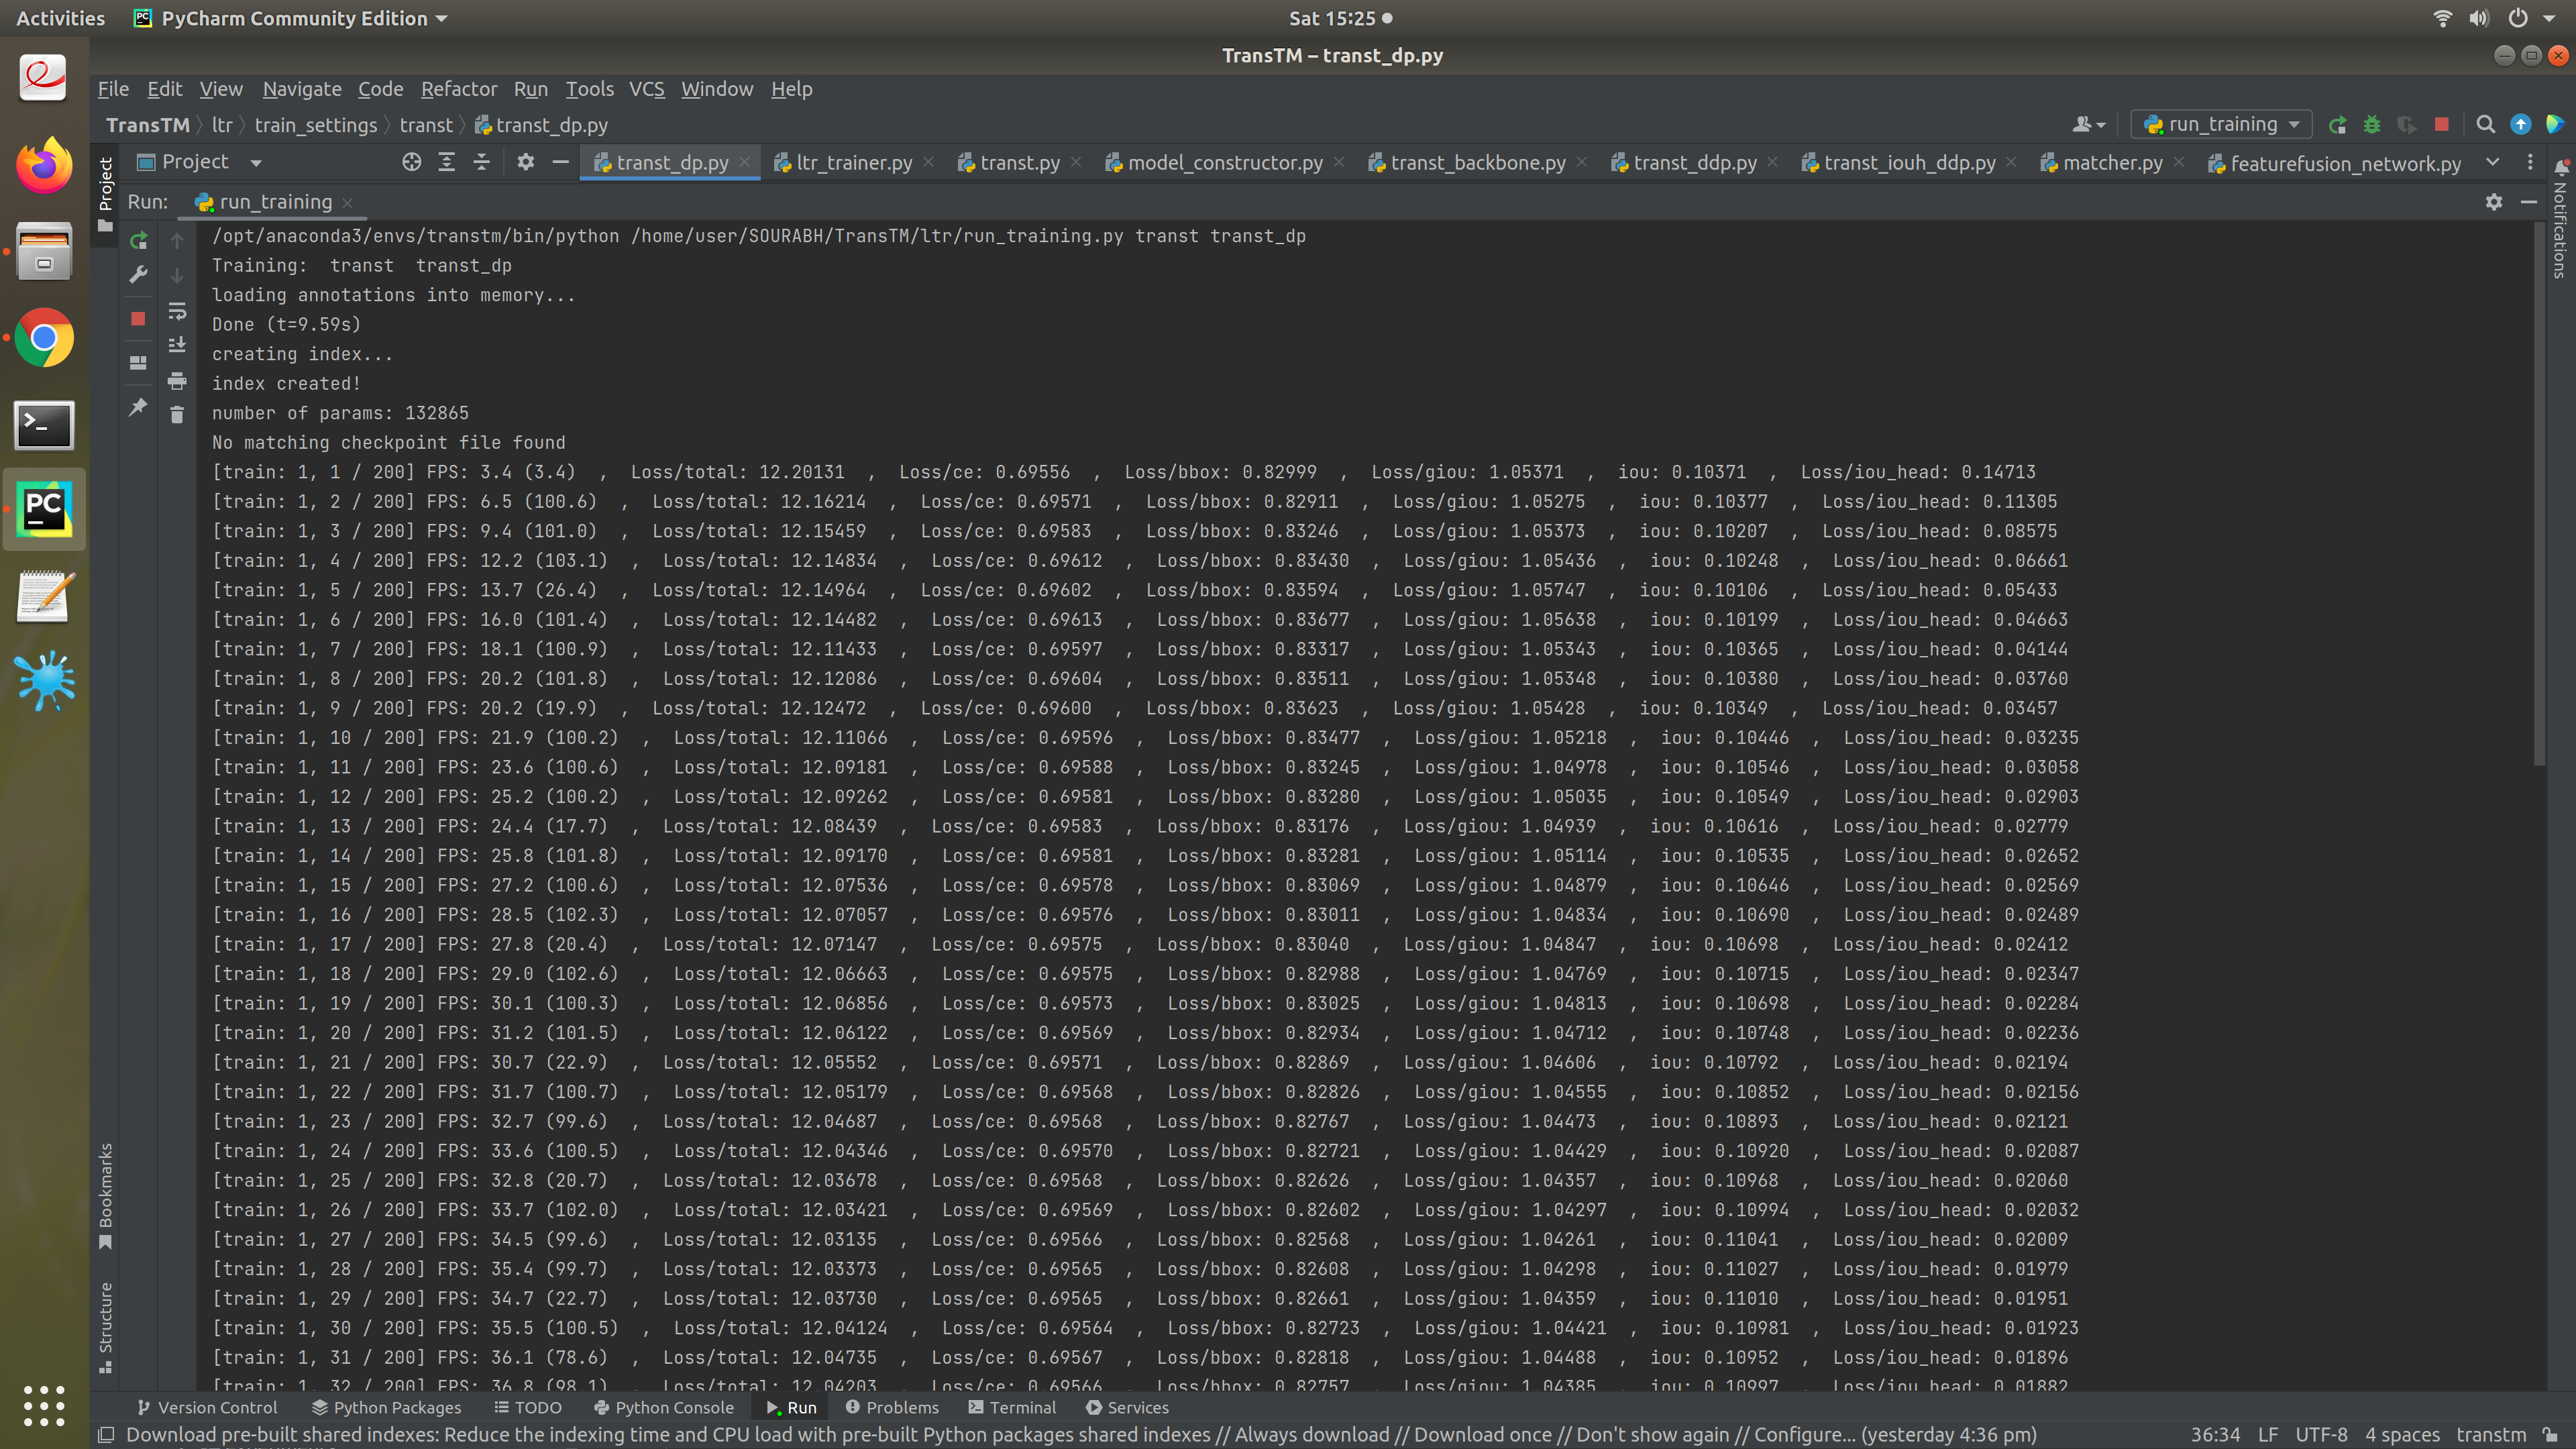
Task: Start debugging with the bug icon
Action: click(x=2372, y=124)
